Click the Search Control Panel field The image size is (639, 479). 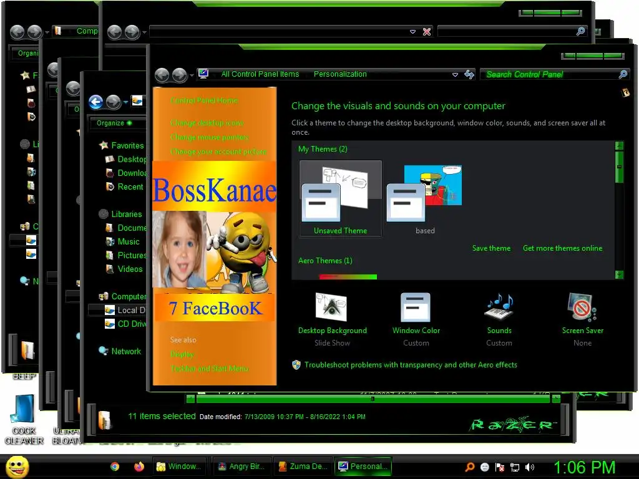tap(550, 74)
